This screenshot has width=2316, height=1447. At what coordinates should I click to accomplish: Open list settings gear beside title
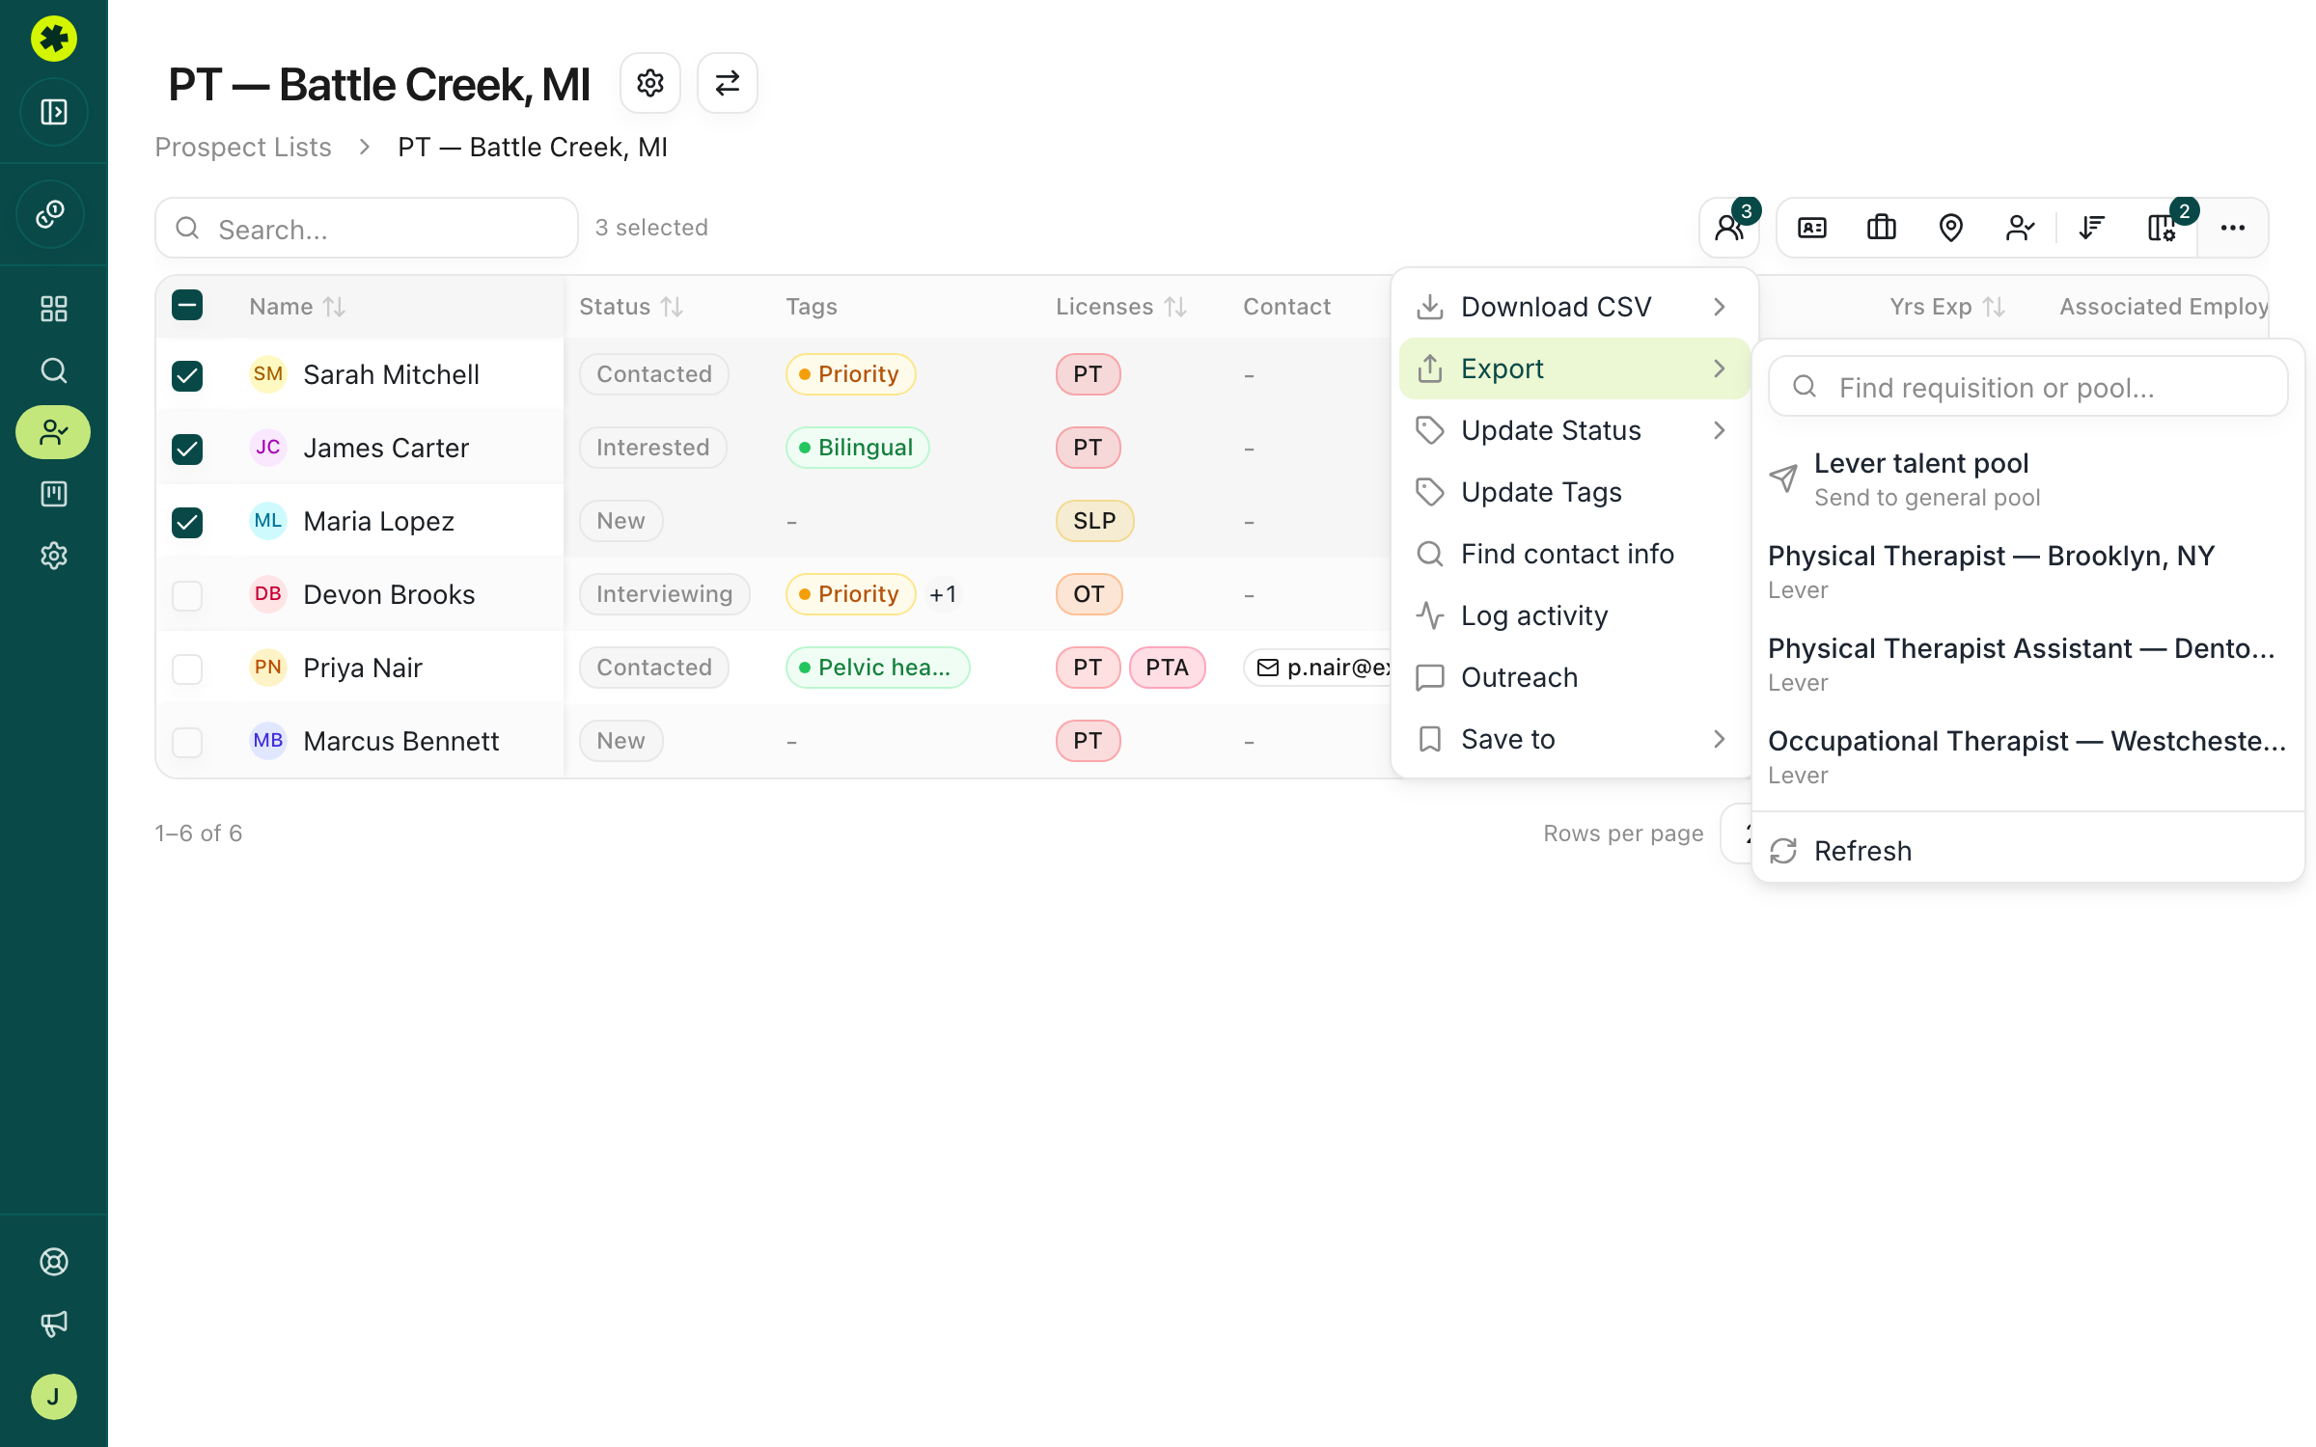tap(649, 84)
